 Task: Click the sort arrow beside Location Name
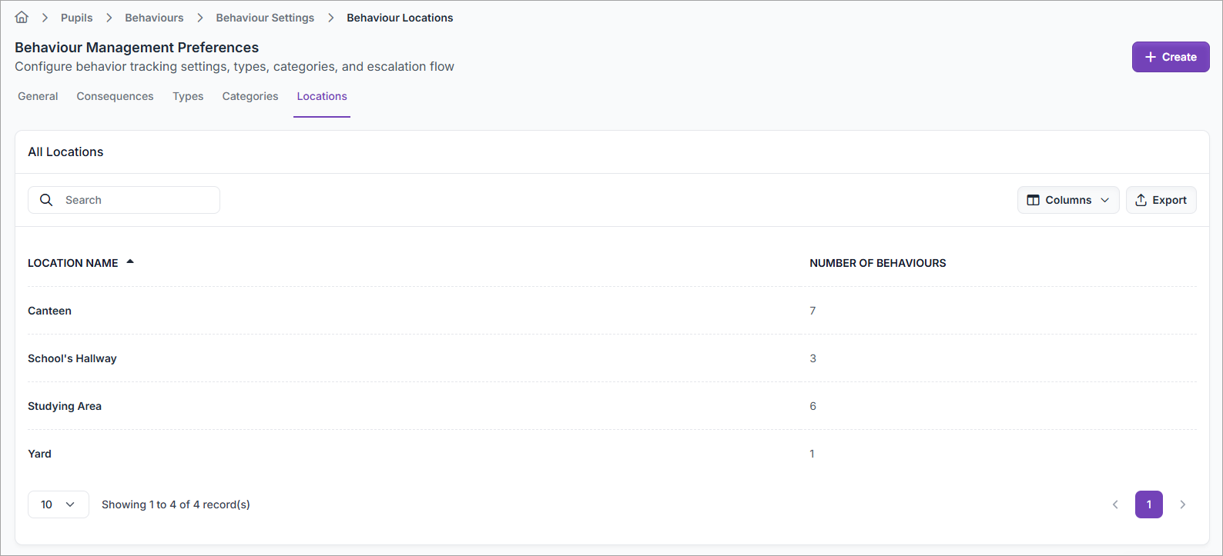tap(130, 262)
